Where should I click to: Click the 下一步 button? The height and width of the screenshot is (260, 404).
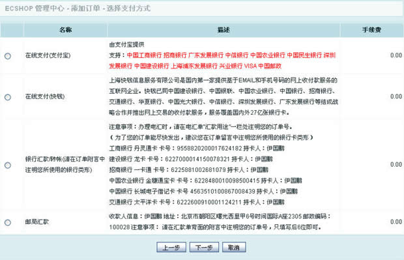(204, 248)
